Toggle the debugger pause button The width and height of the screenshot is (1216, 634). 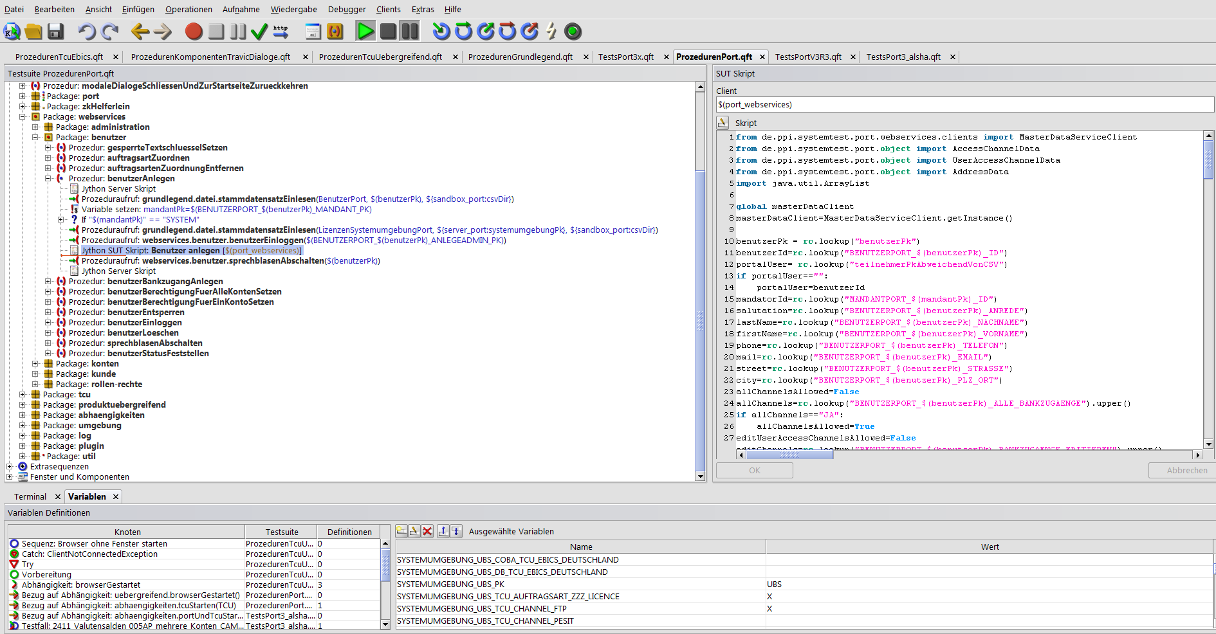409,32
